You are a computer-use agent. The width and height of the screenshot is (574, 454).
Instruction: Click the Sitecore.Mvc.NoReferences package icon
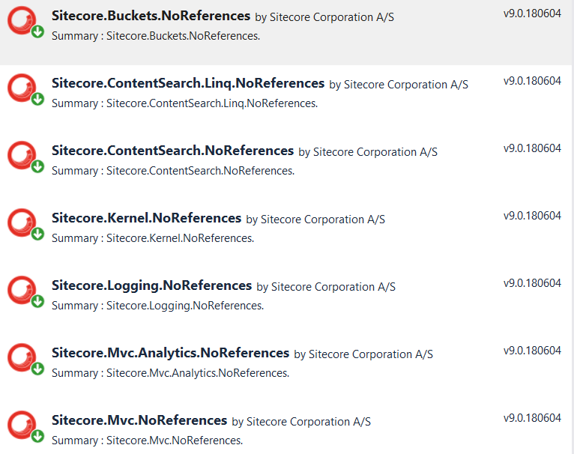[24, 426]
